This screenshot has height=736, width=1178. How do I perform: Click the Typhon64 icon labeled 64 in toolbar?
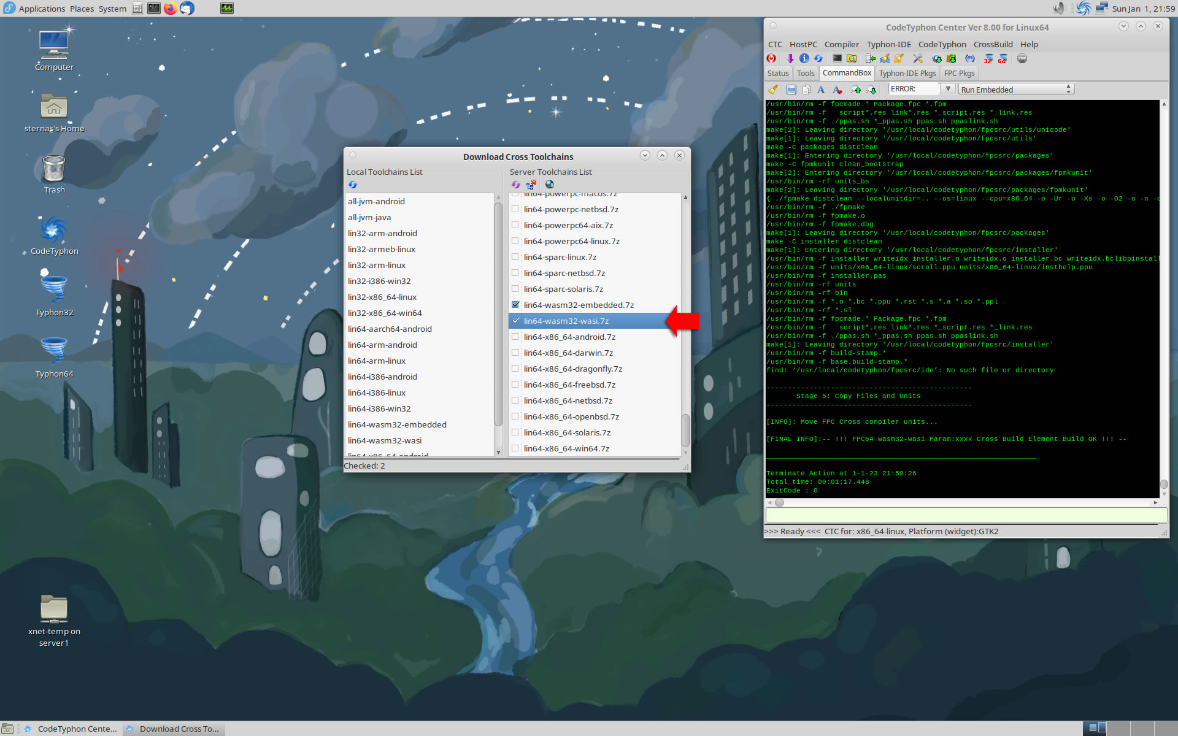[1003, 59]
